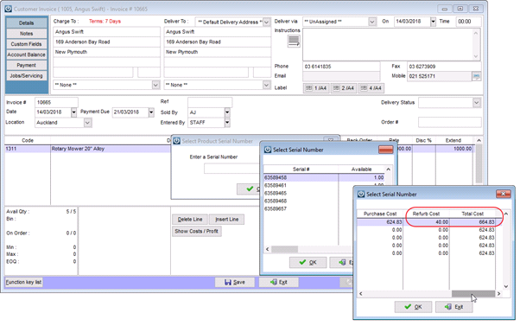The height and width of the screenshot is (326, 520).
Task: Click the Ref input field
Action: click(210, 102)
